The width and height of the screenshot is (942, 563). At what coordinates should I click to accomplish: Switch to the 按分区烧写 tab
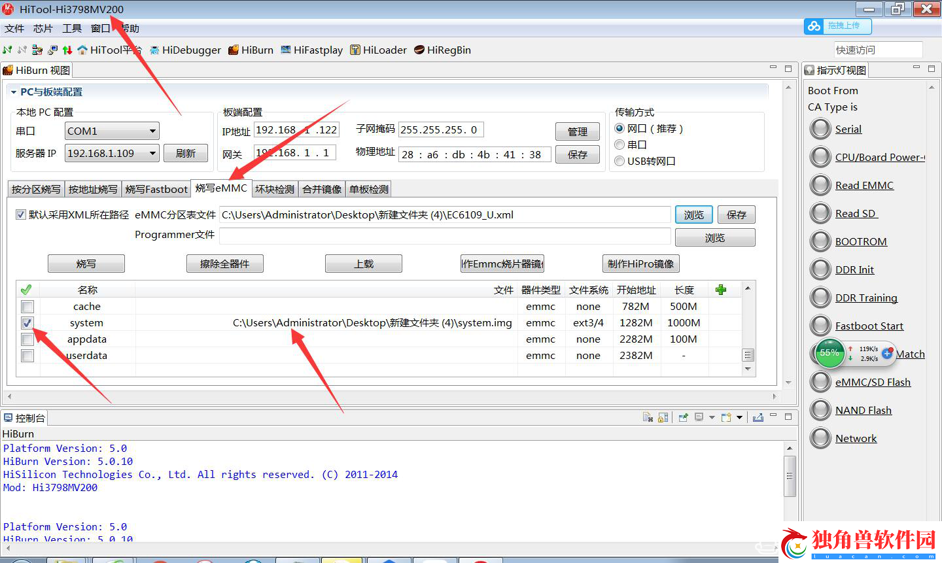point(36,189)
